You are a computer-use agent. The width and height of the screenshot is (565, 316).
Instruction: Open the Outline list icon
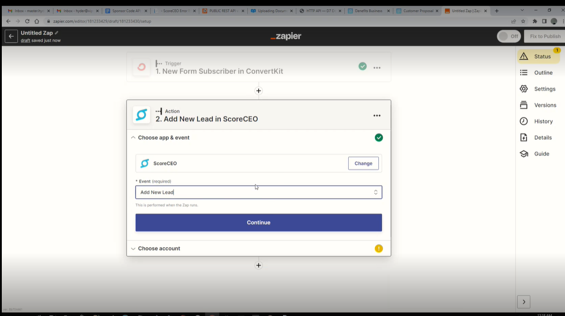524,72
